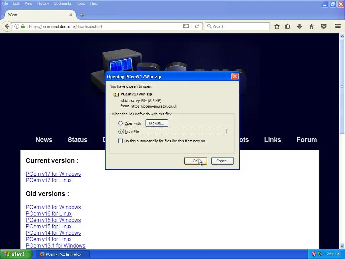The image size is (345, 259).
Task: Go to the Forum page
Action: 307,140
